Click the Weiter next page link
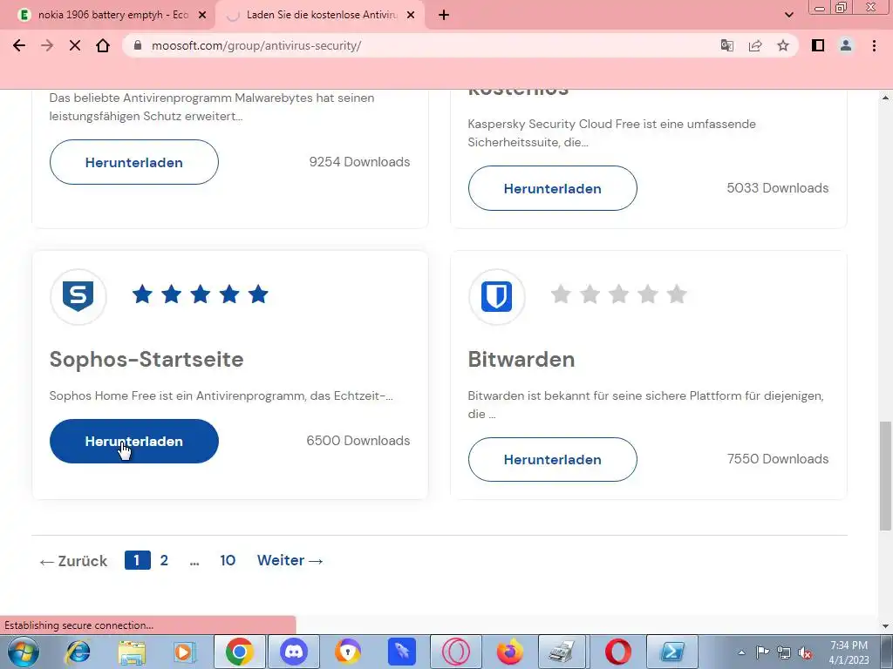Screen dimensions: 893x669 pos(290,560)
